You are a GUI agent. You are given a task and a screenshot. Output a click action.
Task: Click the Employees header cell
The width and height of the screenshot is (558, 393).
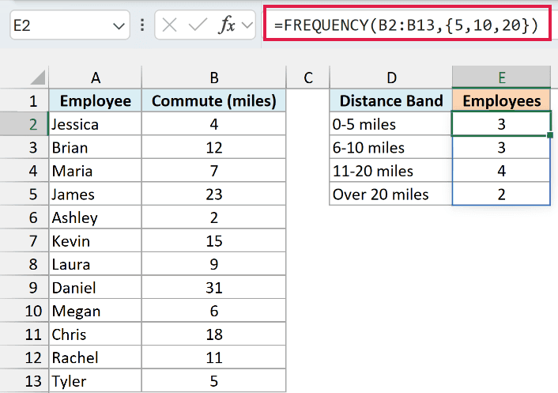[x=501, y=100]
